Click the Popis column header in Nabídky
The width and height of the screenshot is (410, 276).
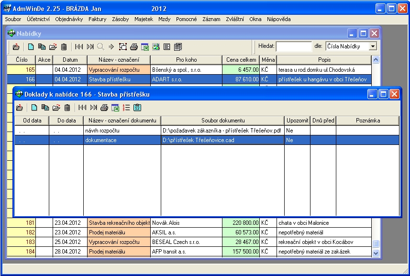coord(324,60)
